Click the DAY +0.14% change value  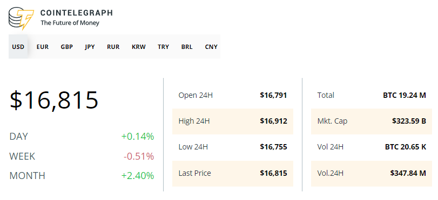coord(137,137)
